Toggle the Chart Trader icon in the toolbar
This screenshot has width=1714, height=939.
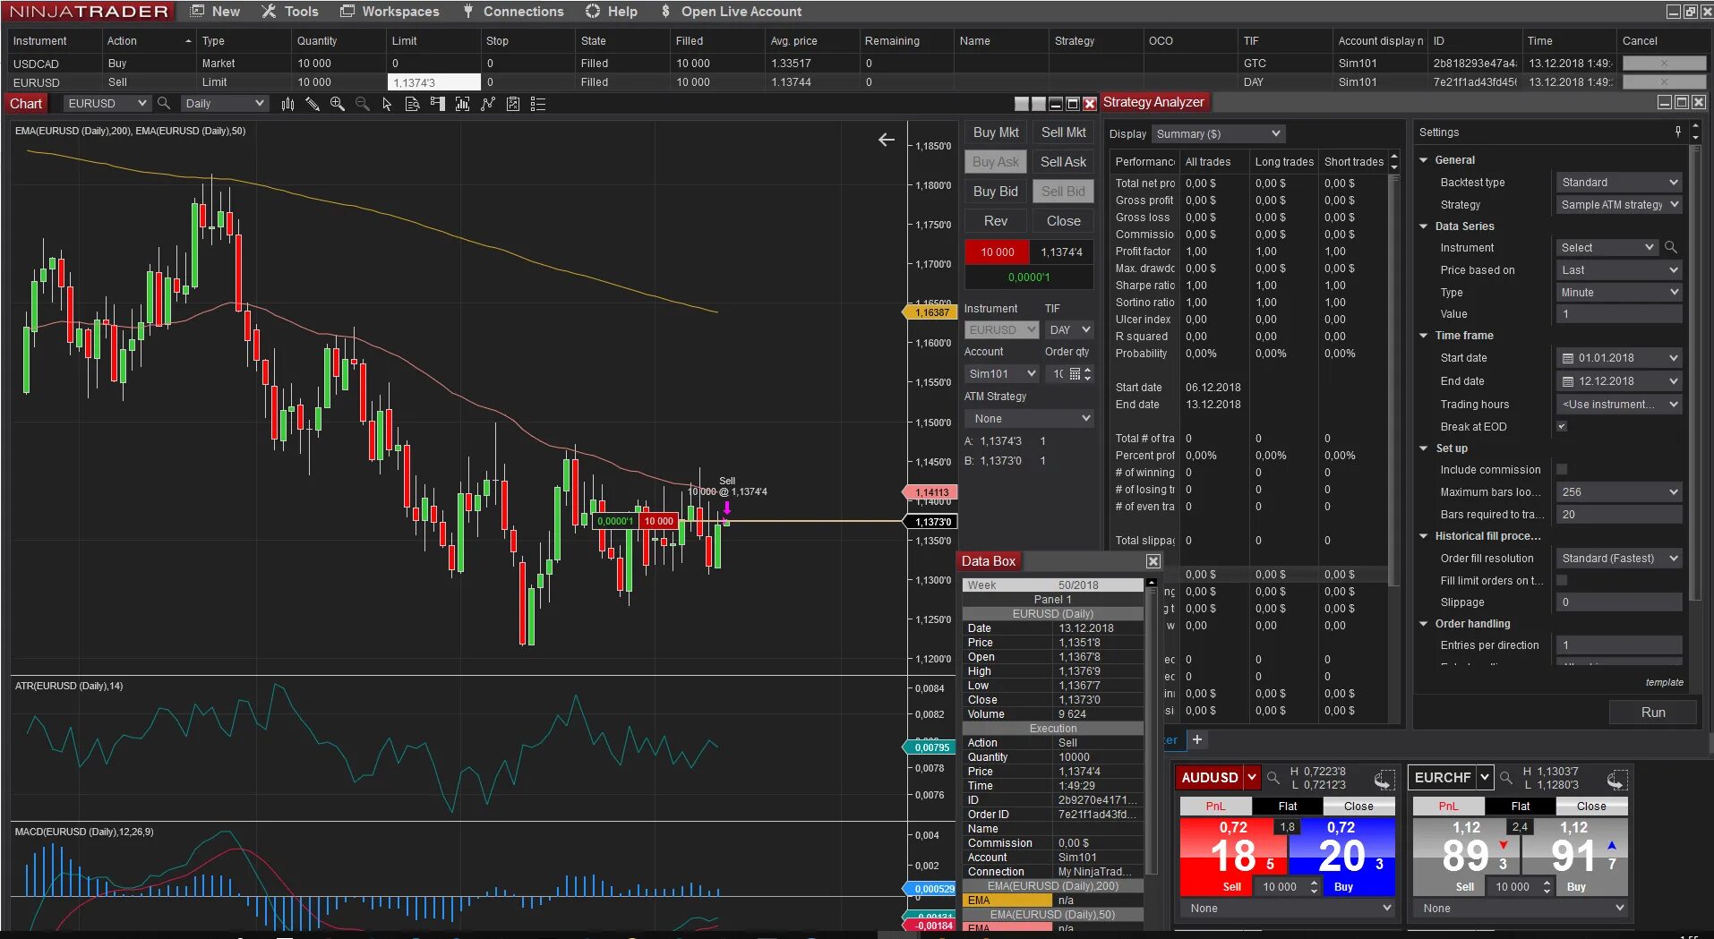(x=437, y=104)
